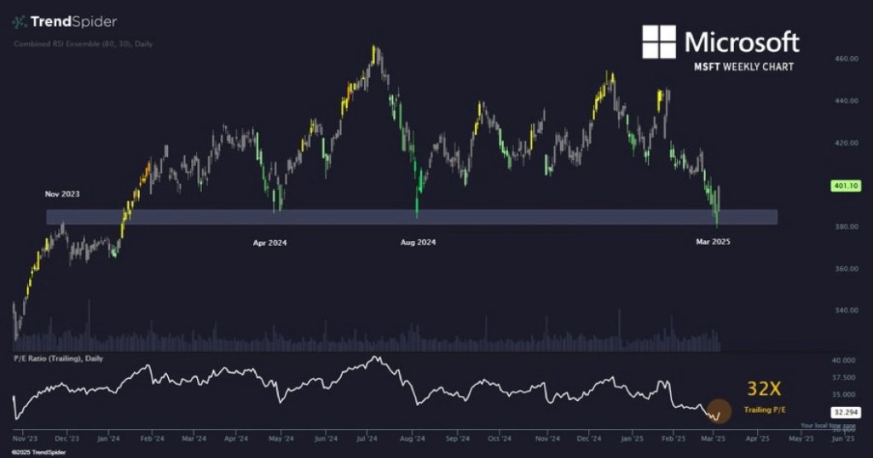Click the Mar 2025 annotation label

[711, 243]
